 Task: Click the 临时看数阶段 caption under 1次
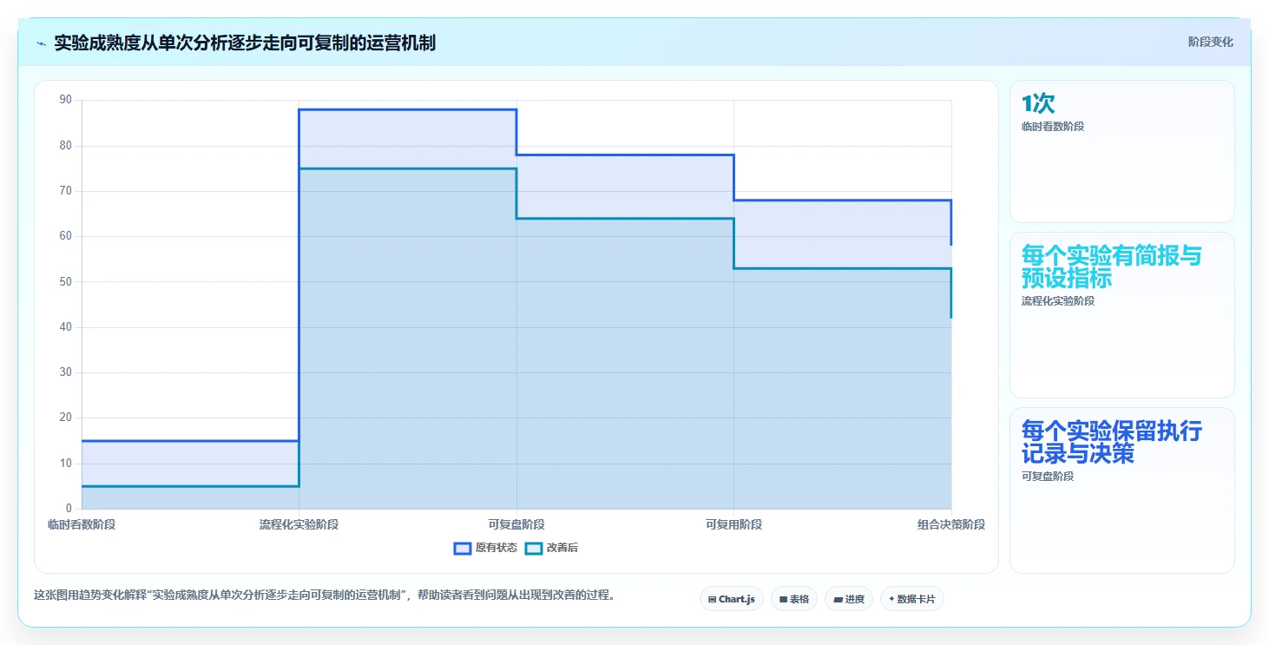coord(1053,127)
